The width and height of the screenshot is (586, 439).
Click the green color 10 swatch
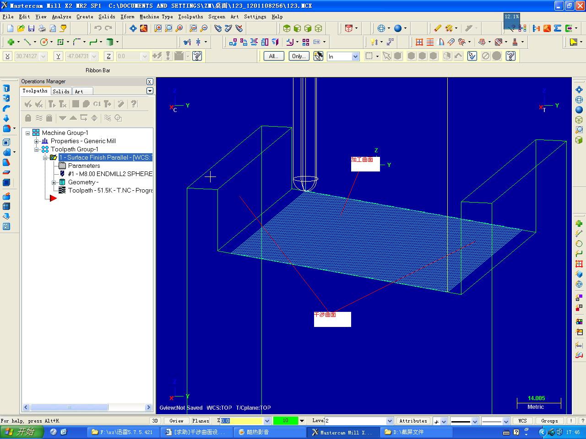tap(286, 421)
